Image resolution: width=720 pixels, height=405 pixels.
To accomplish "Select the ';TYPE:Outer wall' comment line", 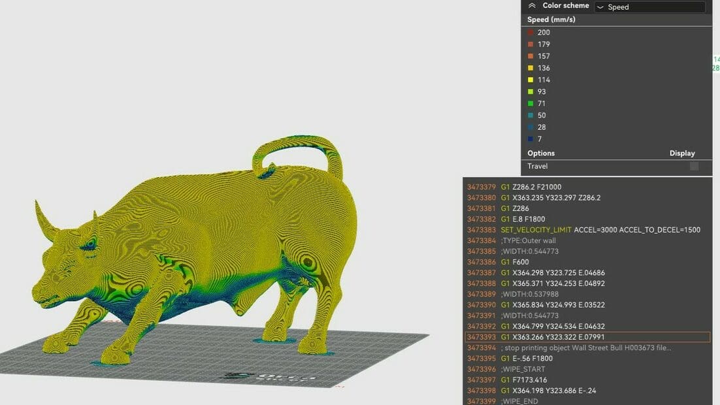I will coord(588,240).
